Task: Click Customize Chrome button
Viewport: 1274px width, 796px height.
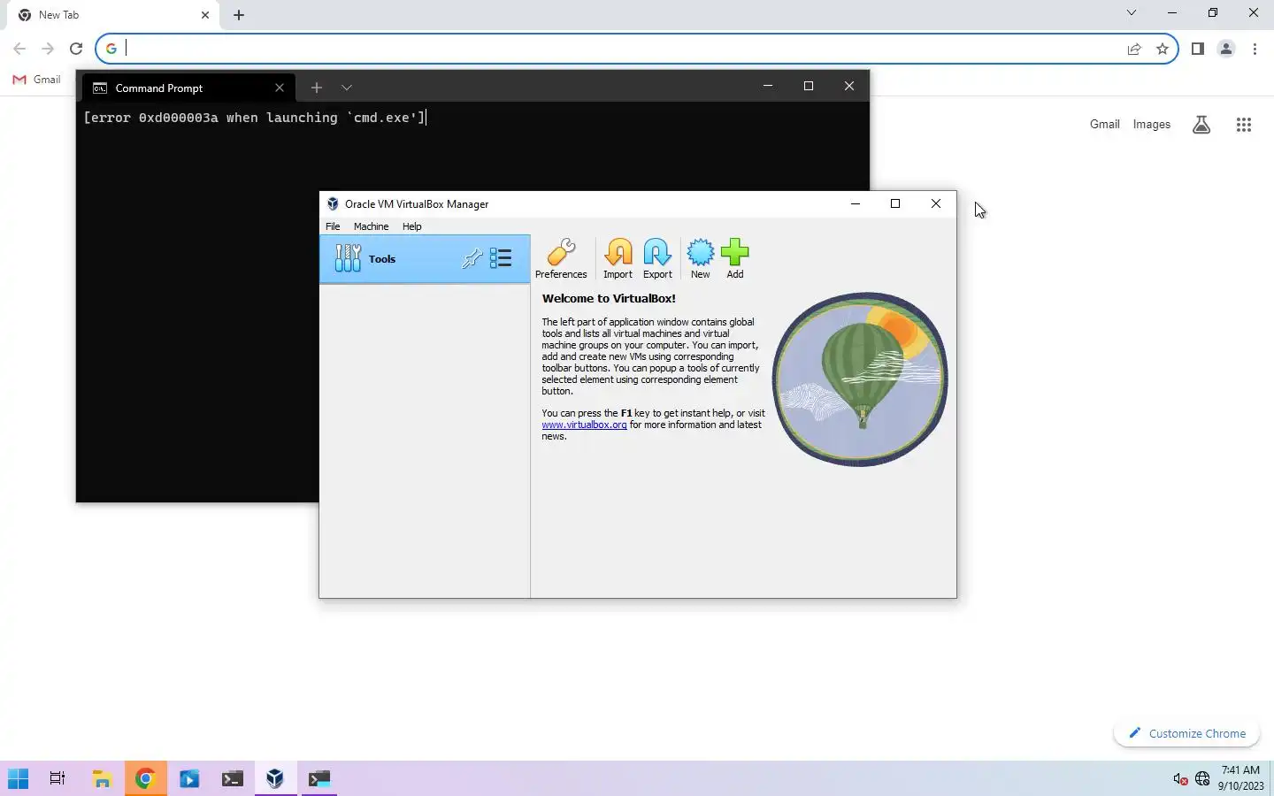Action: click(1187, 733)
